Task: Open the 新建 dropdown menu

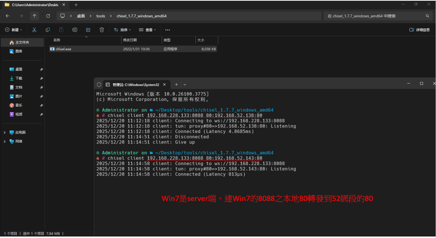Action: coord(13,30)
